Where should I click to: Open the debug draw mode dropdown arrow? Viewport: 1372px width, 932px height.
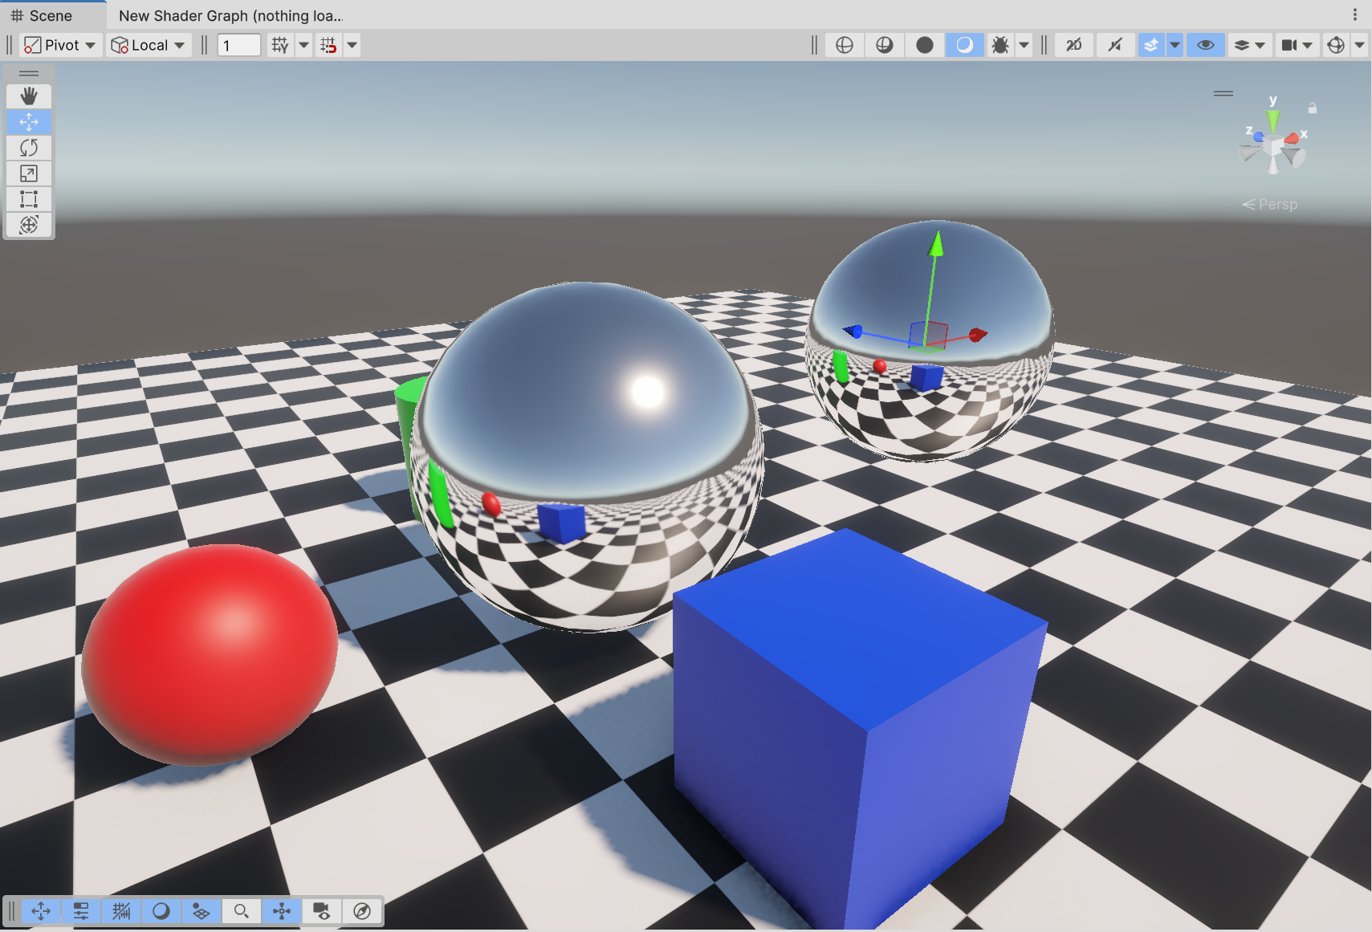coord(1024,45)
